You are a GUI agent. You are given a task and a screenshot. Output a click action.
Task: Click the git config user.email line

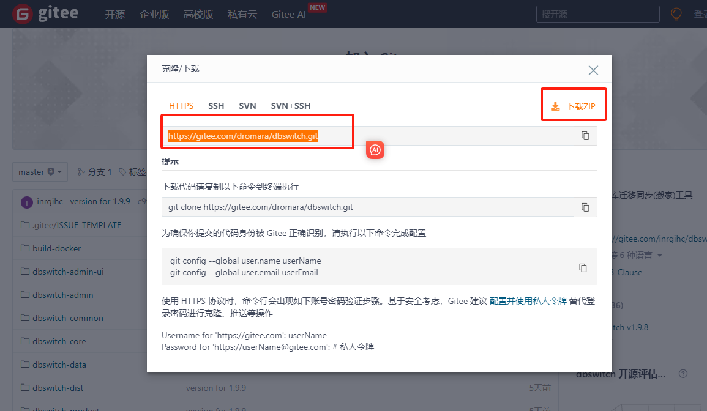pyautogui.click(x=244, y=272)
